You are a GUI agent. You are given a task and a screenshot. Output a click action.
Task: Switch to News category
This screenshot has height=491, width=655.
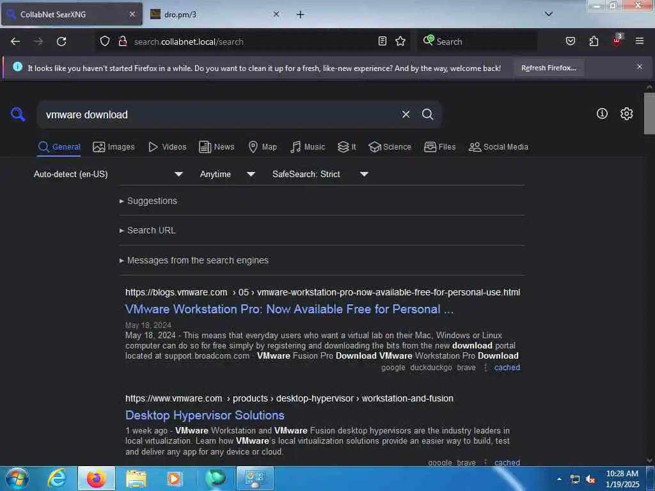216,147
